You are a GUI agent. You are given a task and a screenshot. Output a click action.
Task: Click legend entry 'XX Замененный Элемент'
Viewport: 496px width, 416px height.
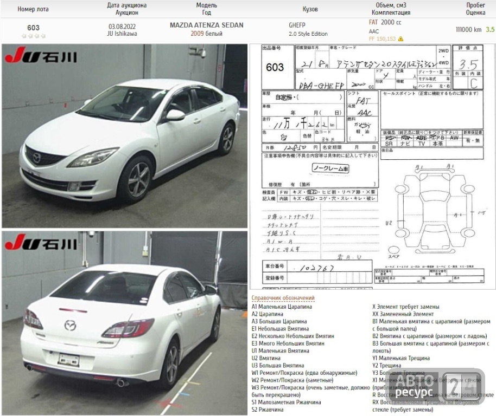pos(403,314)
